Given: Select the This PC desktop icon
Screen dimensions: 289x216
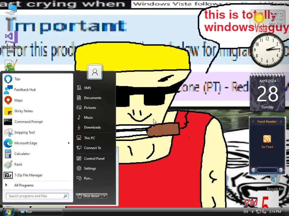Looking at the screenshot, I should (x=11, y=12).
